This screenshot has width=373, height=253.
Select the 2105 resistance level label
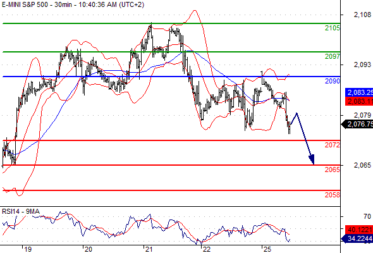pyautogui.click(x=333, y=28)
